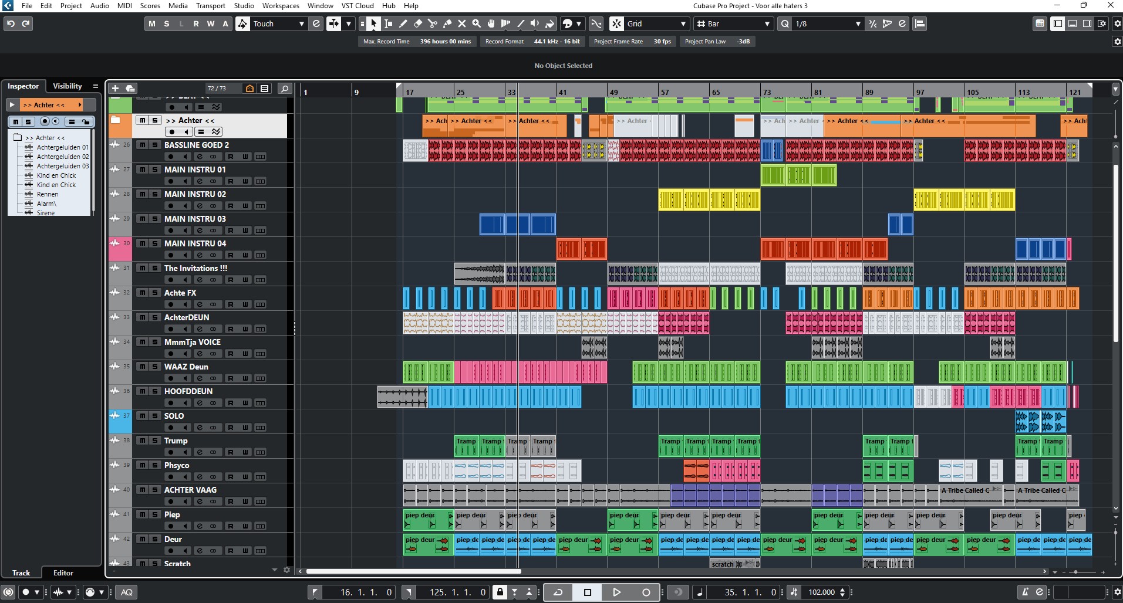Toggle Snap on/off button beside Grid

click(x=616, y=23)
